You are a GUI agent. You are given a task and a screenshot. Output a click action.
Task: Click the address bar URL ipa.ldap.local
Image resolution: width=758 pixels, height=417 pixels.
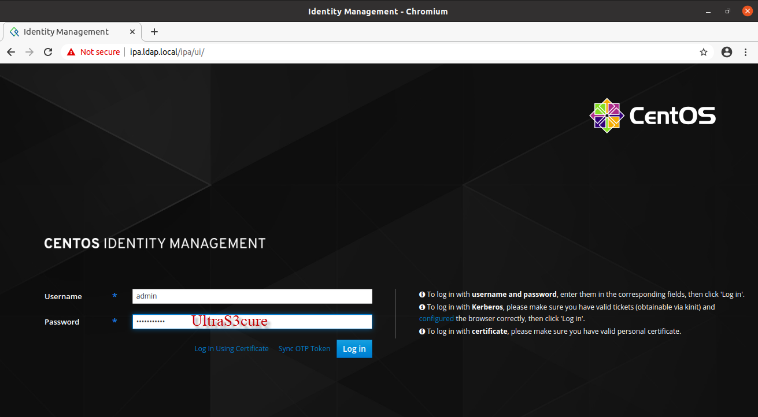tap(167, 52)
